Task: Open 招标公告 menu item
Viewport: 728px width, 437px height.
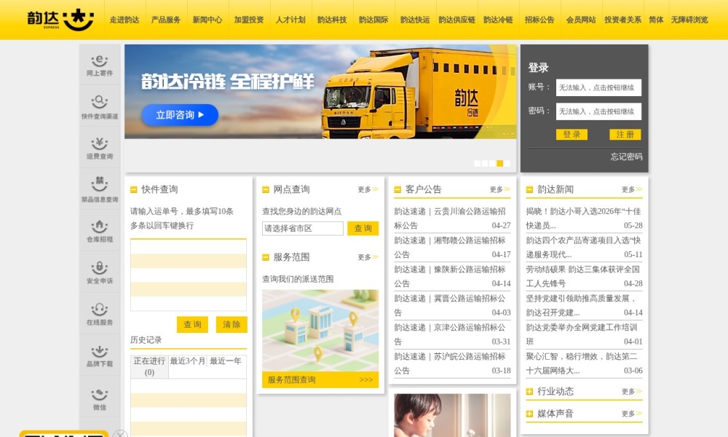Action: pos(539,20)
